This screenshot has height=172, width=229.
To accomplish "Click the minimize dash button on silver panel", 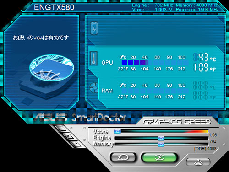I will pyautogui.click(x=61, y=128).
